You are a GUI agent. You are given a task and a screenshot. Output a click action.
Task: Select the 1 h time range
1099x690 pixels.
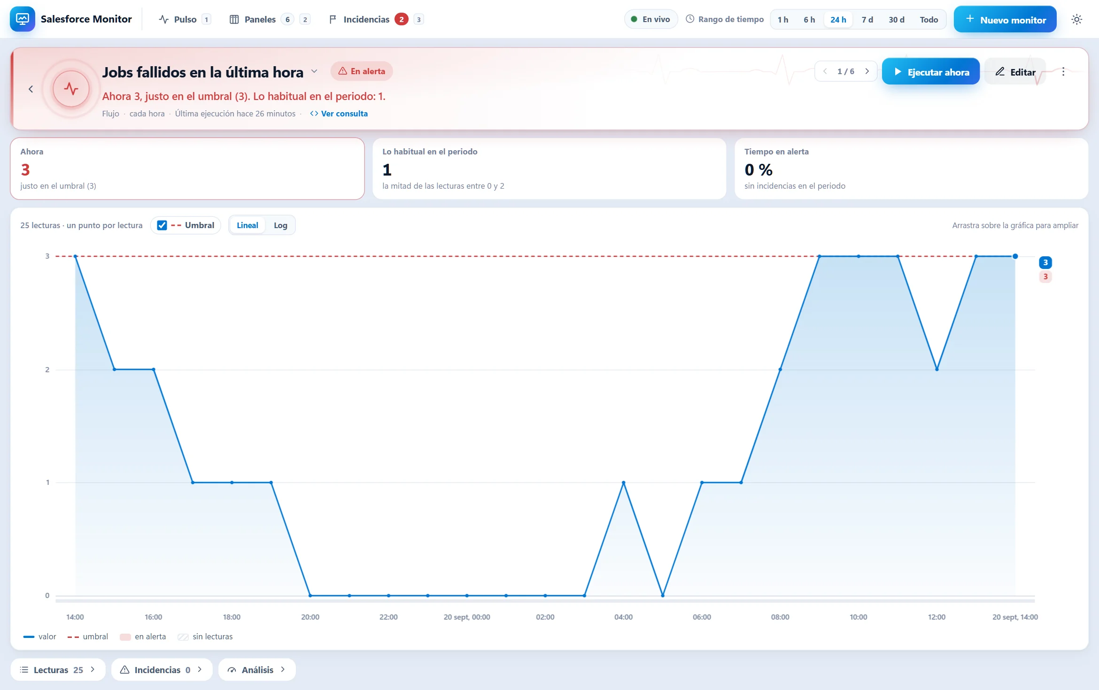(782, 20)
